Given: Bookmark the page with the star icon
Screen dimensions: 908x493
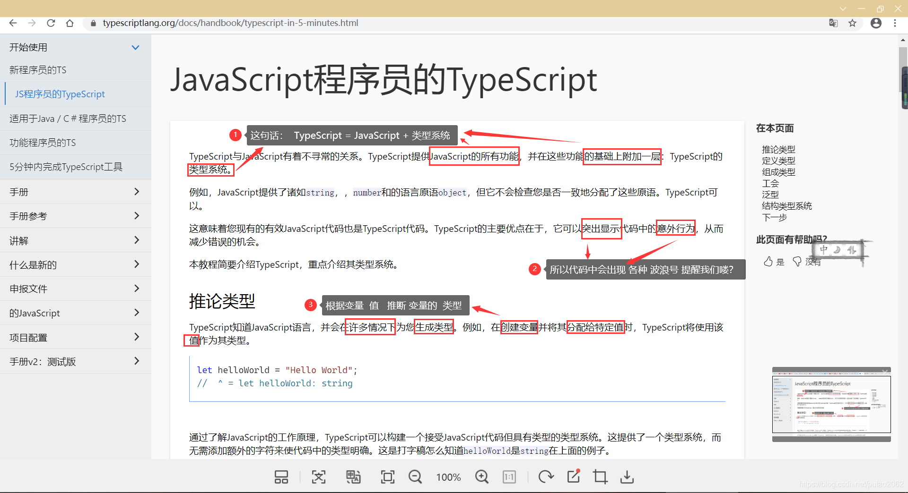Looking at the screenshot, I should pyautogui.click(x=852, y=23).
